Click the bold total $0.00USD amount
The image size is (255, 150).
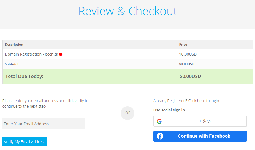(190, 76)
